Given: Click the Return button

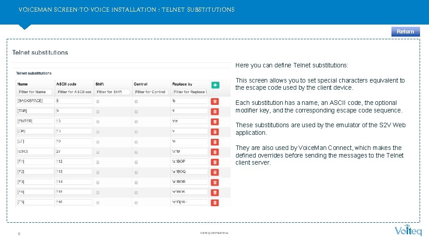Looking at the screenshot, I should point(405,31).
